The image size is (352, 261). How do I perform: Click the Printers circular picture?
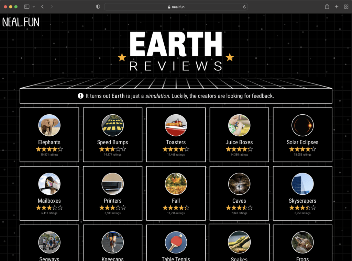[112, 183]
